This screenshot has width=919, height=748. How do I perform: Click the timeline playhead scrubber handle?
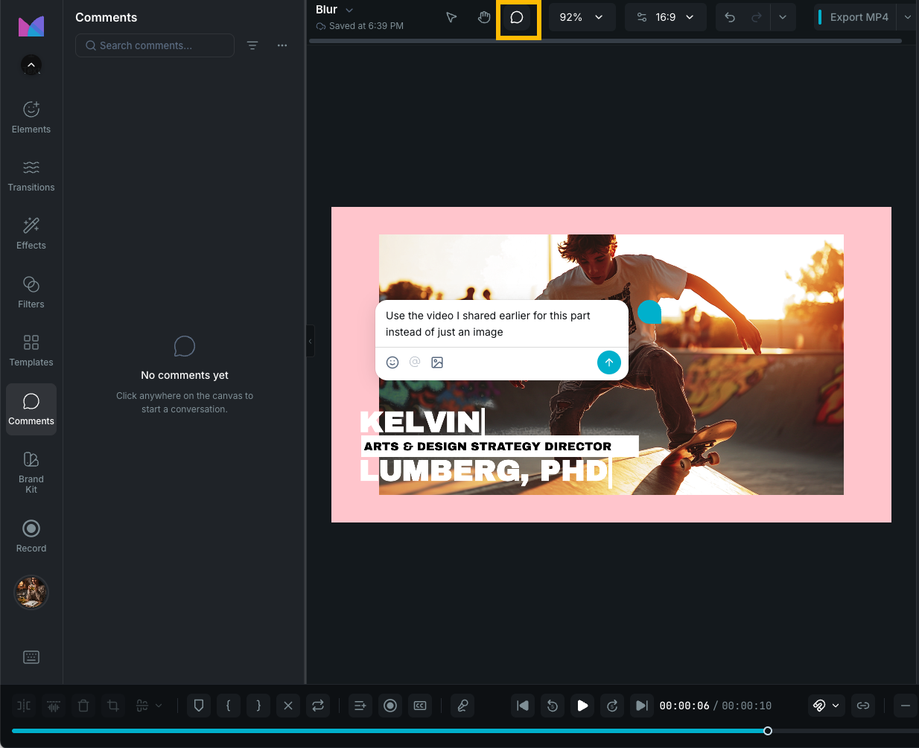768,731
